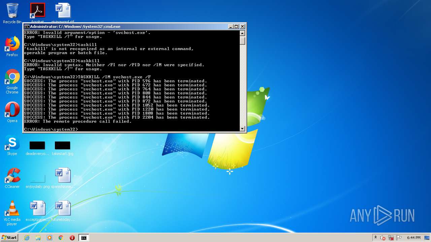This screenshot has width=431, height=242.
Task: Open the Action Center flag icon
Action: point(399,238)
